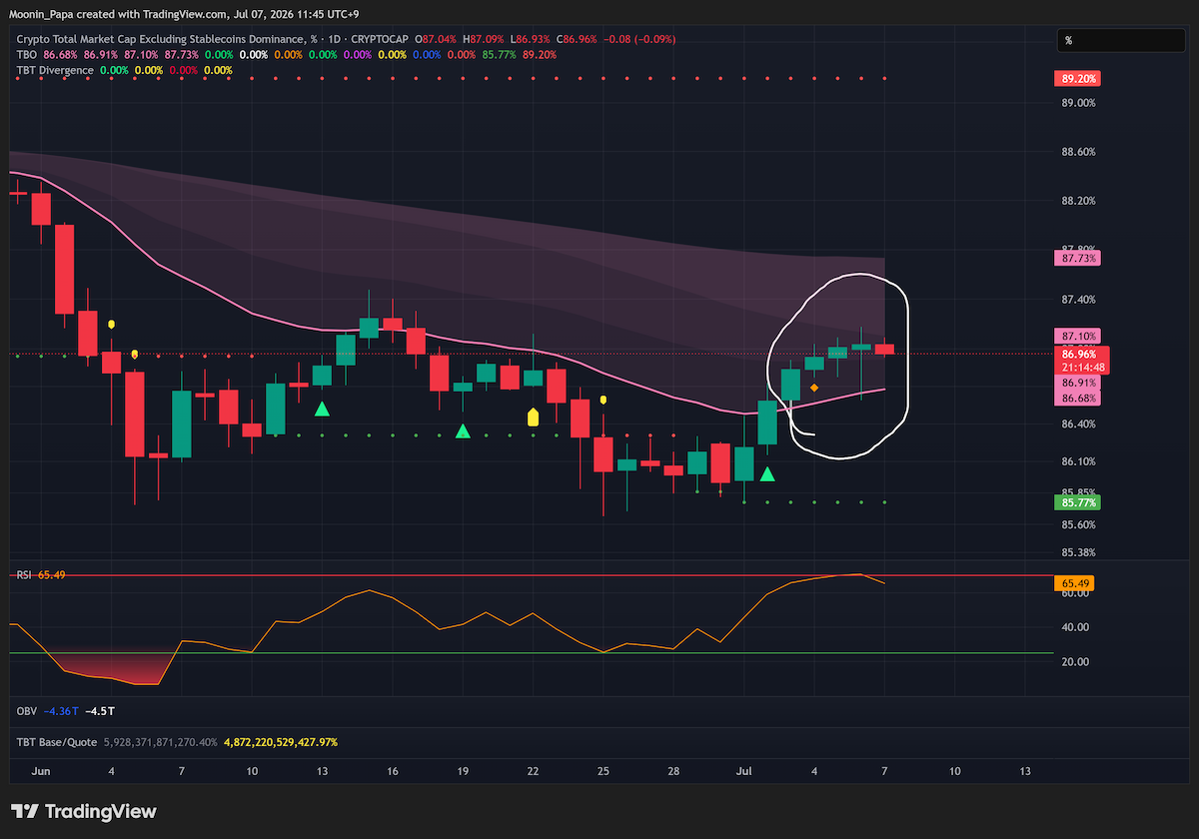Select the RSI 65.49 legend label
Viewport: 1199px width, 839px height.
pyautogui.click(x=41, y=575)
